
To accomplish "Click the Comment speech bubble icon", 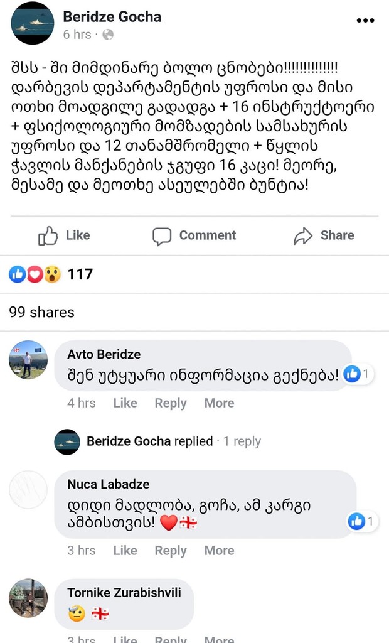I will point(162,236).
